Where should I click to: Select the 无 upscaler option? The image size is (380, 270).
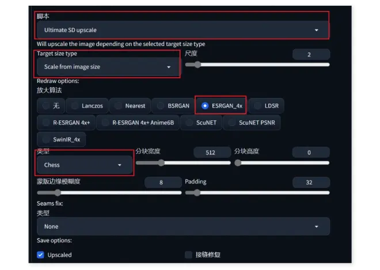click(x=51, y=106)
